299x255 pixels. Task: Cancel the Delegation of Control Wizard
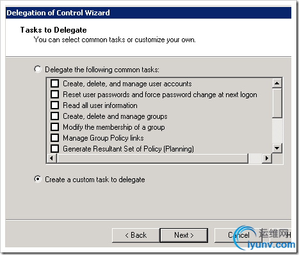(238, 235)
